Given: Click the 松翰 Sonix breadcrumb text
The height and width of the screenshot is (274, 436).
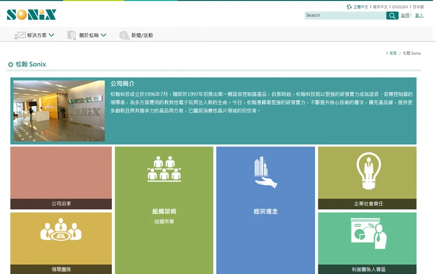Looking at the screenshot, I should click(x=412, y=53).
